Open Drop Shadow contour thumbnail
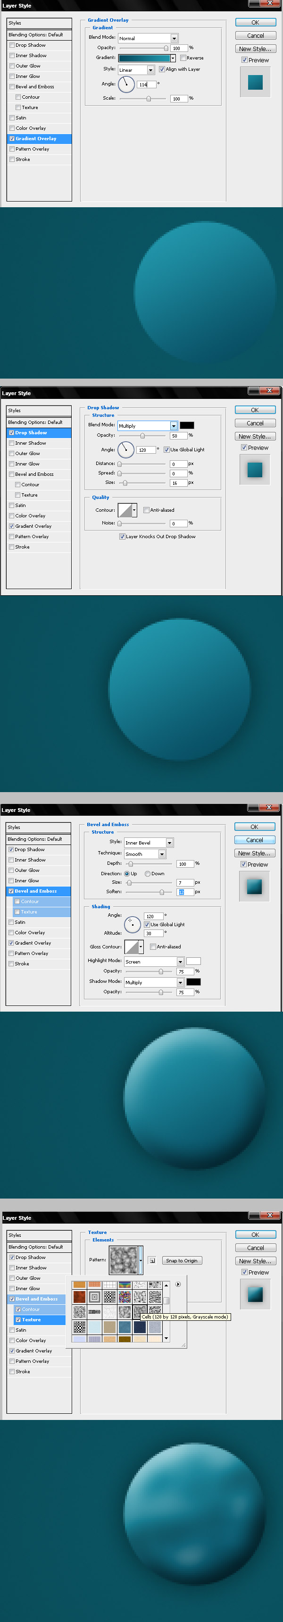 125,510
